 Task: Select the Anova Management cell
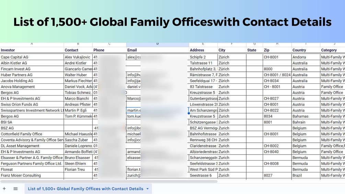[x=32, y=87]
